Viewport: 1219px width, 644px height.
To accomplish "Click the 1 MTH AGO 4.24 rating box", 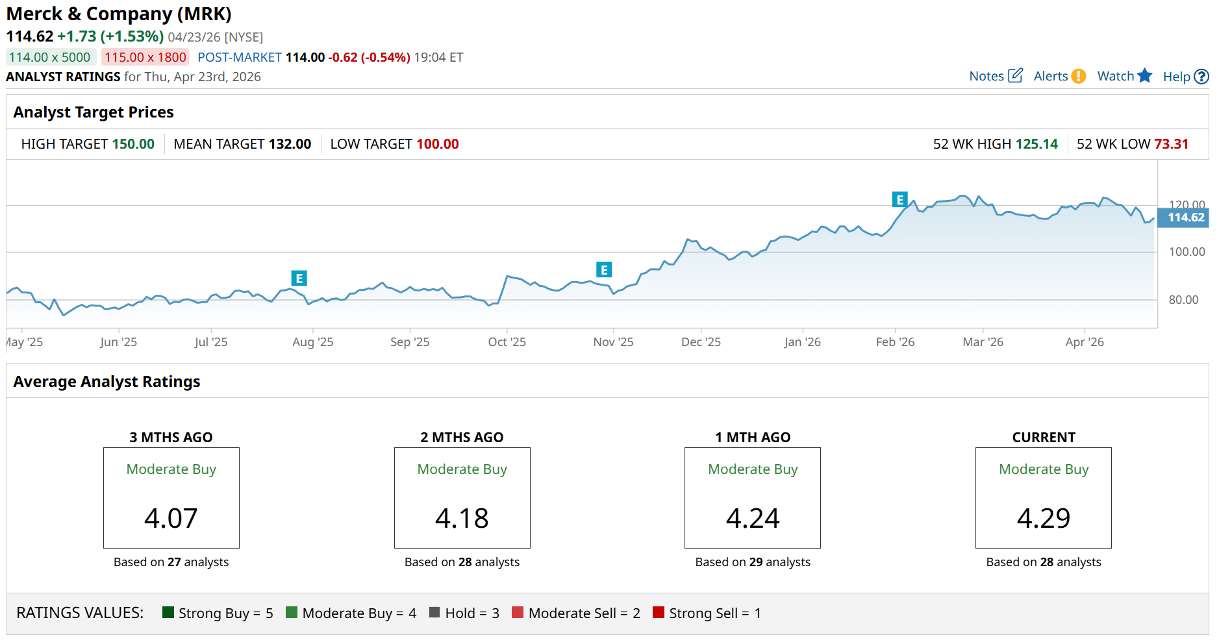I will point(753,498).
